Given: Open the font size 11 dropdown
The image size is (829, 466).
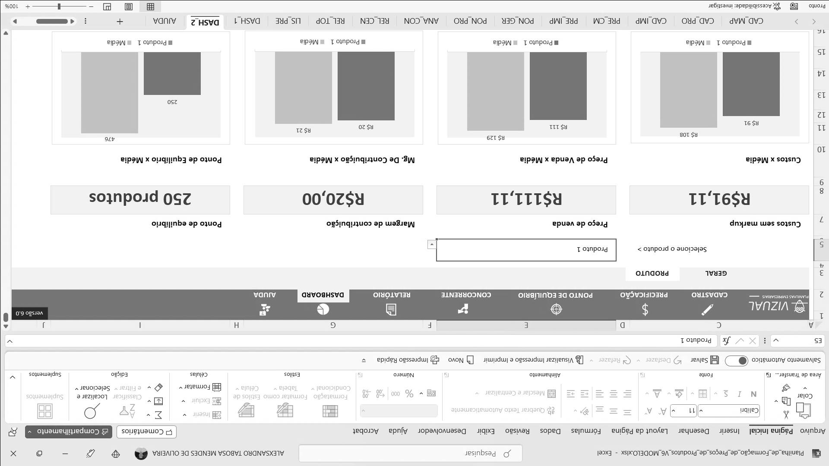Looking at the screenshot, I should click(674, 410).
